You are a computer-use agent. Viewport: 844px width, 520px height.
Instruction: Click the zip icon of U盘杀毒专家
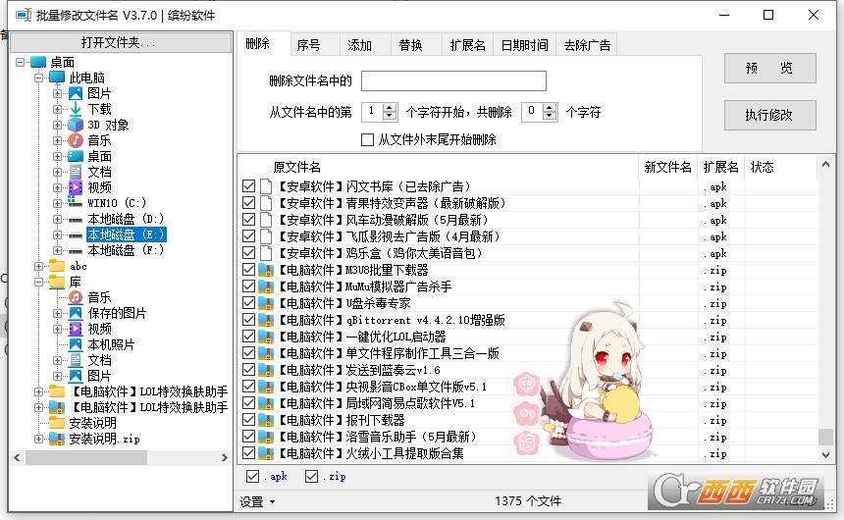265,303
